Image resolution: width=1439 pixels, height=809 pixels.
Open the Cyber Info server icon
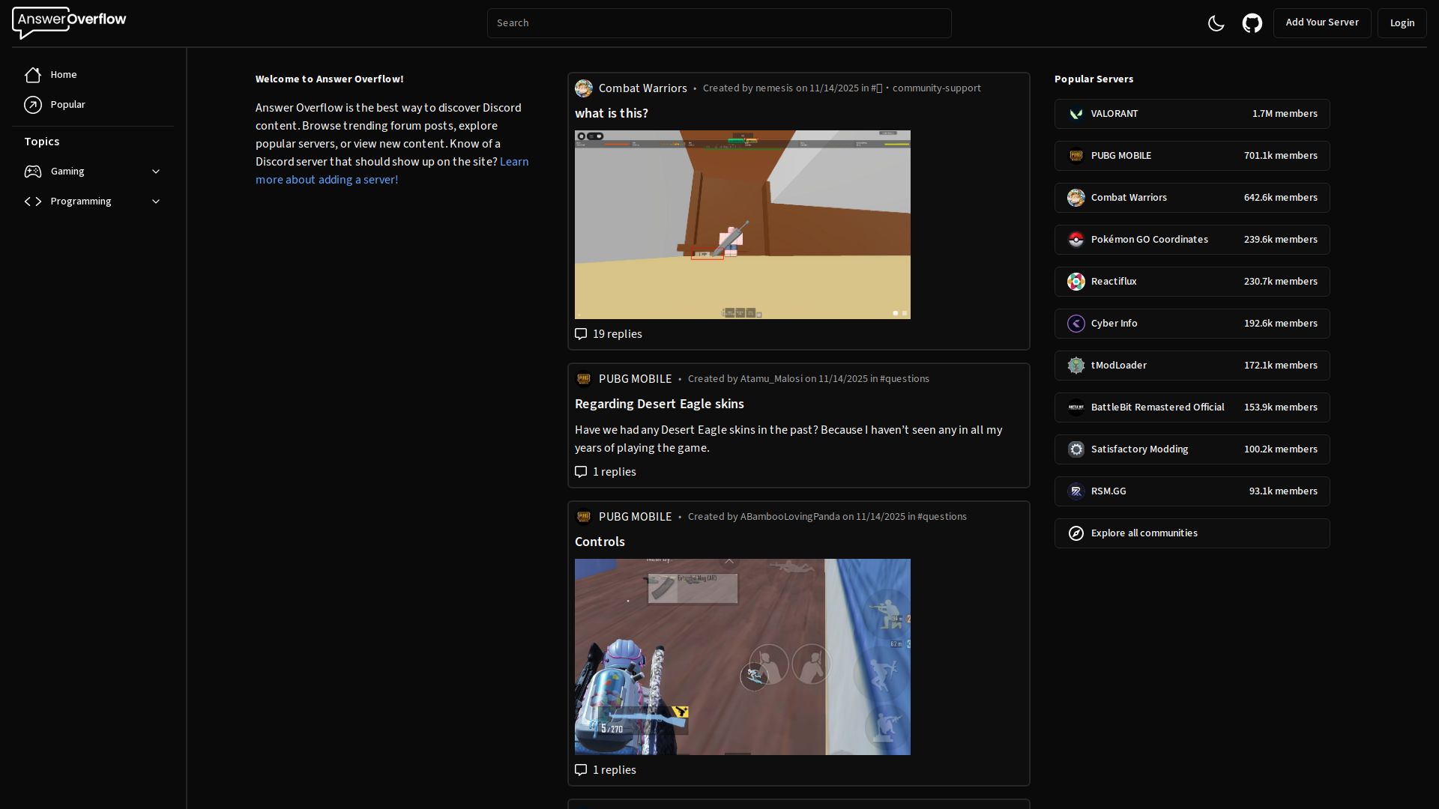click(1076, 324)
